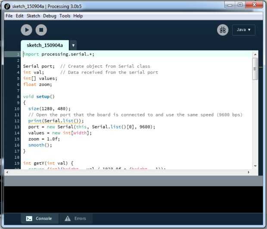The height and width of the screenshot is (229, 267).
Task: Switch to the Console tab
Action: (x=39, y=218)
